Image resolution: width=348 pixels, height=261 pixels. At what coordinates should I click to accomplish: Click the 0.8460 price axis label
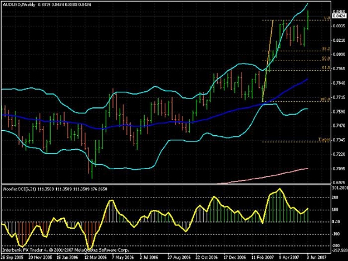[339, 11]
